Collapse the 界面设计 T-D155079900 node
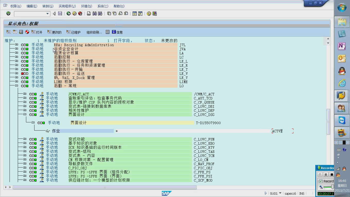350x197 pixels. point(33,123)
